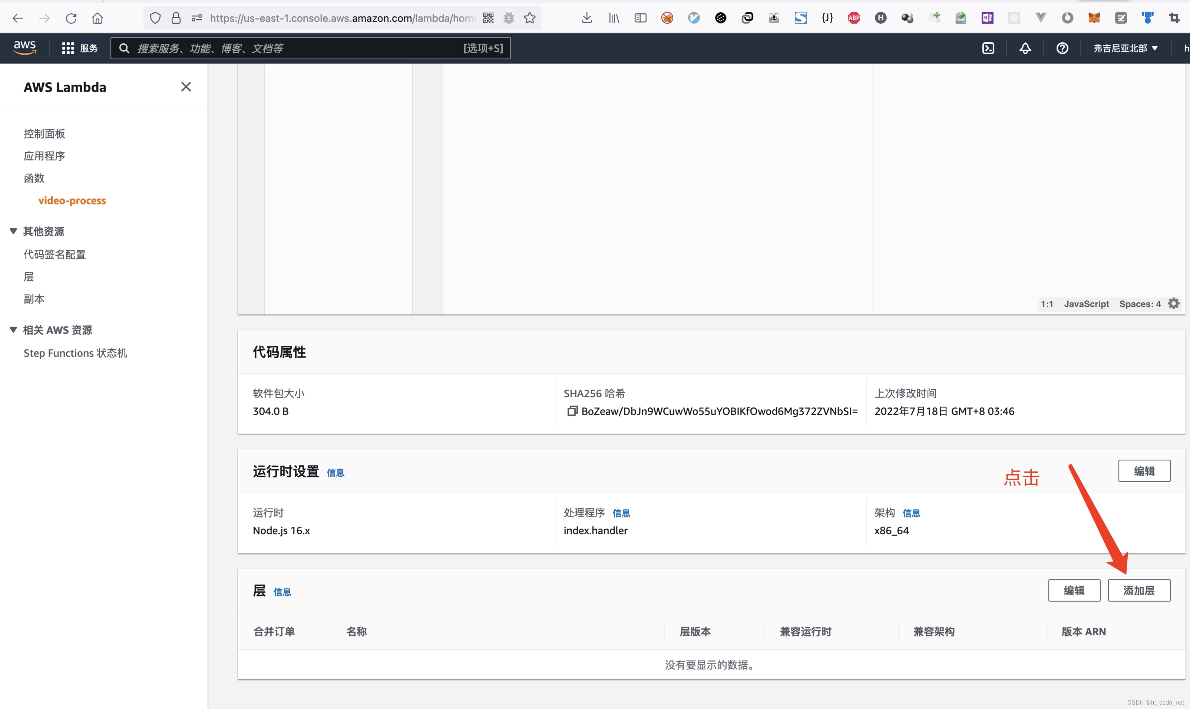
Task: Copy the SHA256 hash value
Action: (x=572, y=411)
